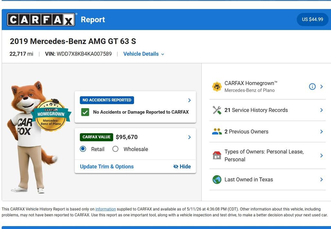This screenshot has height=229, width=331.
Task: Click the US $44.99 price button
Action: (313, 19)
